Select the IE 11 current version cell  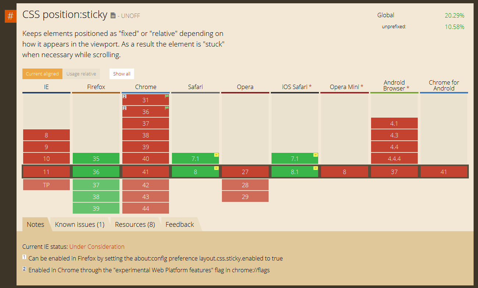(x=46, y=171)
